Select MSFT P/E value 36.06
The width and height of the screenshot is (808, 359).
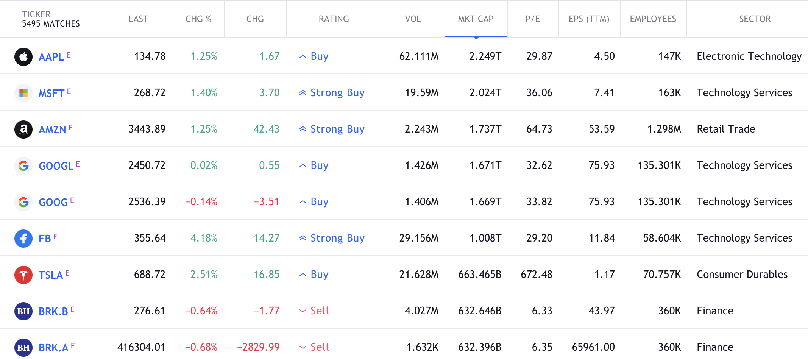coord(539,93)
